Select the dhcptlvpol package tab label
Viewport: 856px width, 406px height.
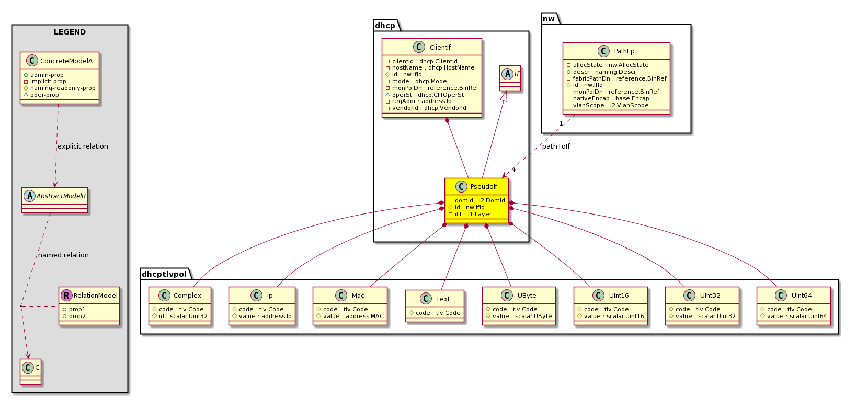tap(164, 274)
